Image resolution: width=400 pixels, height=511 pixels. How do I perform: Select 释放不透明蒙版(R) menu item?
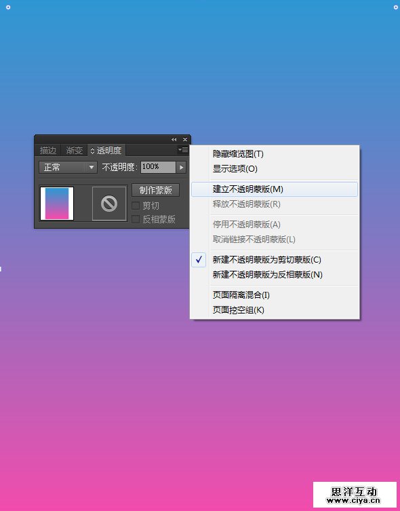[x=275, y=204]
